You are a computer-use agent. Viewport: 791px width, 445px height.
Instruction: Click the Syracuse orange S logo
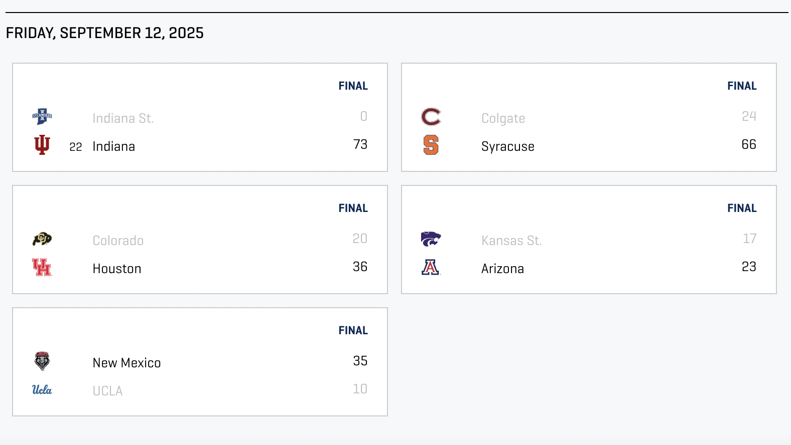pyautogui.click(x=431, y=145)
